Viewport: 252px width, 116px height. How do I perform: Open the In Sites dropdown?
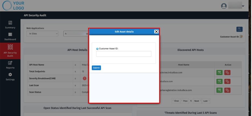[x=42, y=33]
